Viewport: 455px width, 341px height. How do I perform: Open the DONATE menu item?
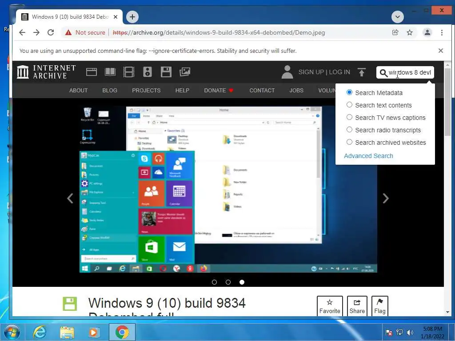pyautogui.click(x=219, y=91)
